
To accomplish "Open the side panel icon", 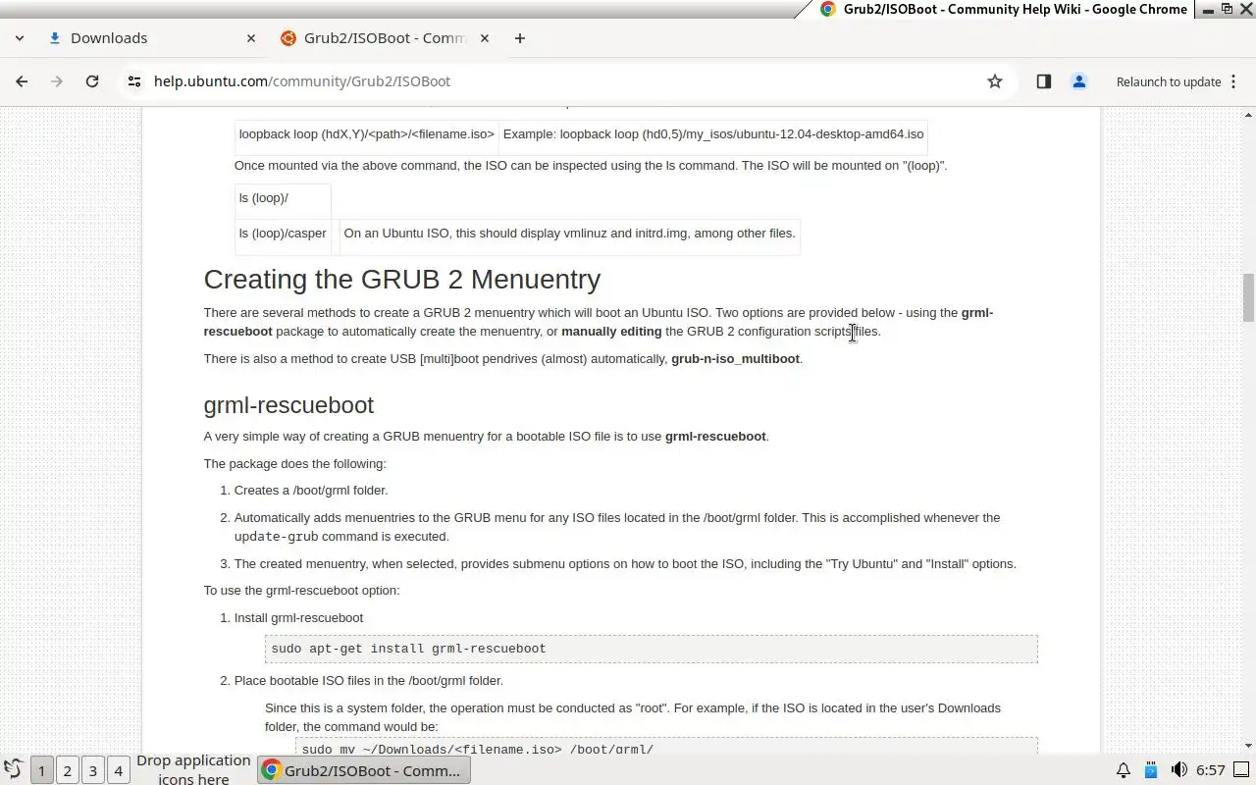I will pos(1044,81).
